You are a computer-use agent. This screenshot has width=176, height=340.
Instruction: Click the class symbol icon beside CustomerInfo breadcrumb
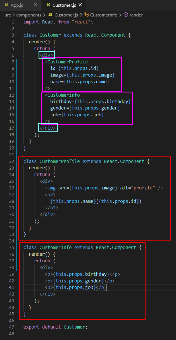tap(86, 15)
